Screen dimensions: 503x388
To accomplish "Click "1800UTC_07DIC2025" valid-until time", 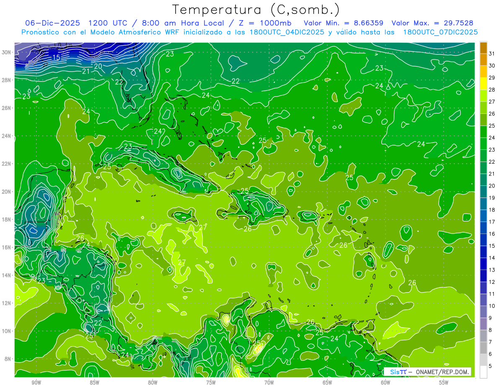I will [x=440, y=32].
